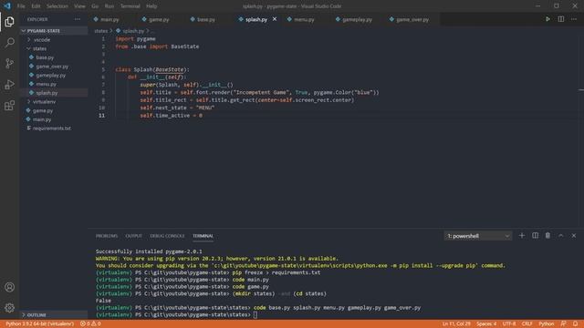Image resolution: width=584 pixels, height=328 pixels.
Task: Click the splash.py breadcrumb segment
Action: (x=133, y=31)
